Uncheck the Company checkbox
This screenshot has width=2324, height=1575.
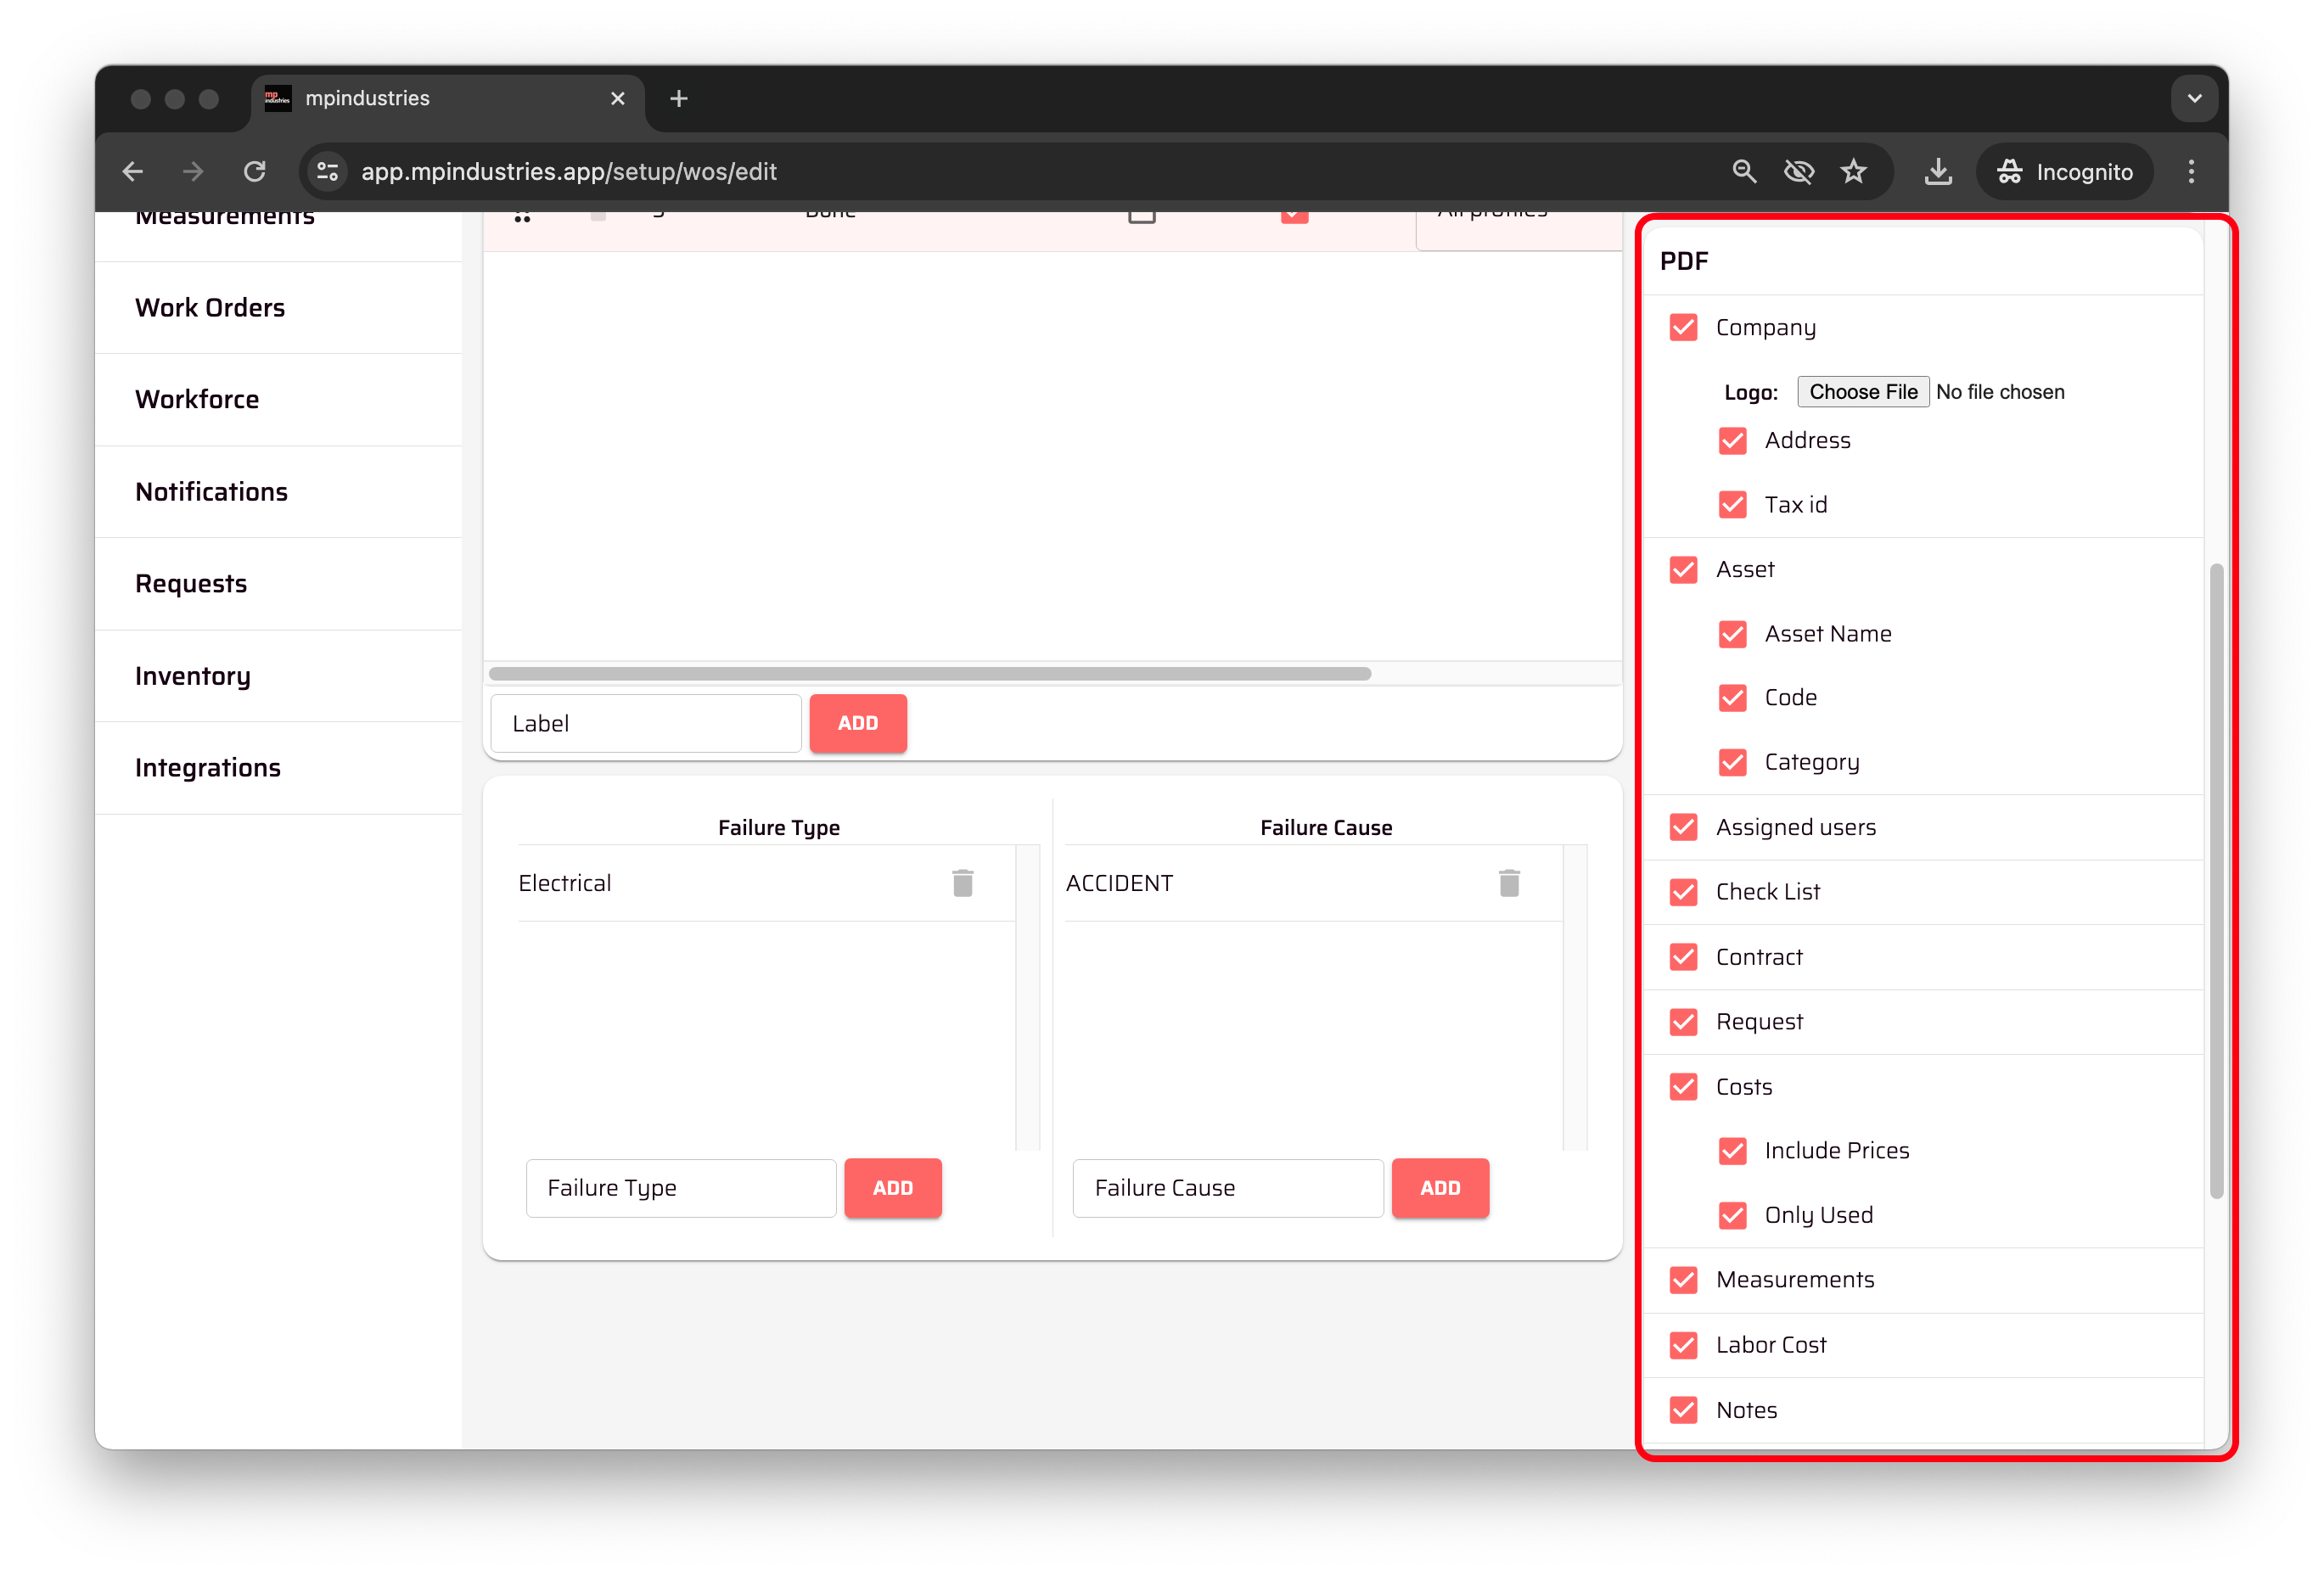[1683, 328]
